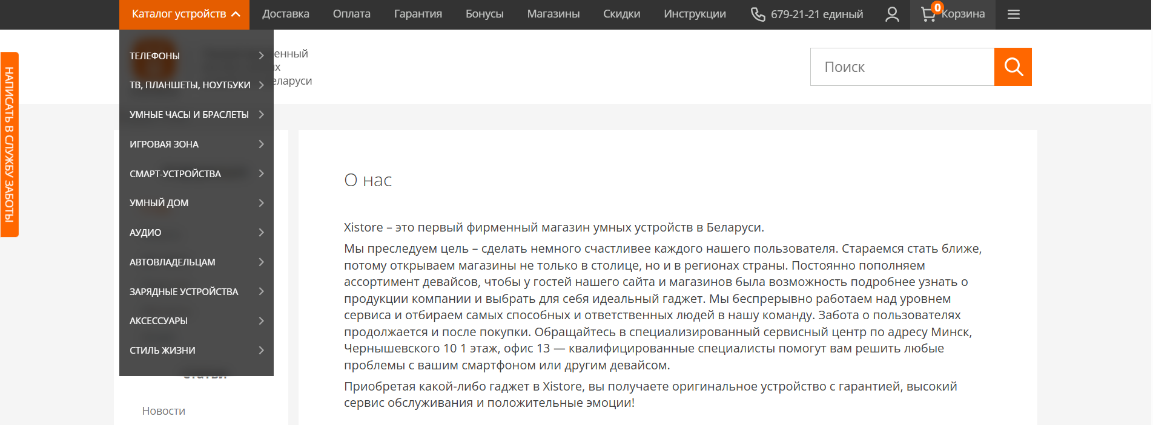View the Скидки page
The image size is (1153, 425).
point(622,14)
